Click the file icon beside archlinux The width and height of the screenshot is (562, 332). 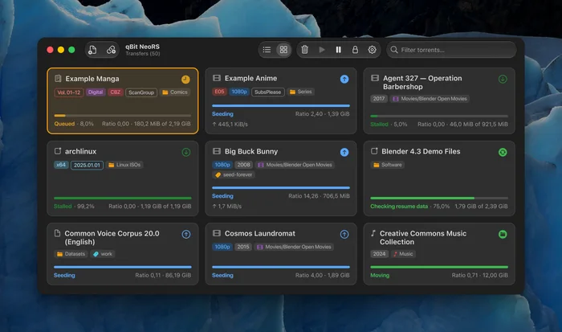(58, 151)
